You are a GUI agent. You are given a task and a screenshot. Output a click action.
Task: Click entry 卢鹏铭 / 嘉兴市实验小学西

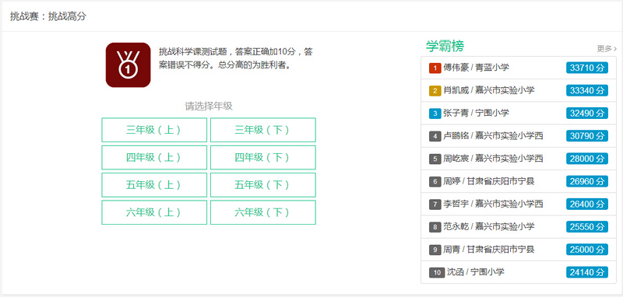tap(493, 136)
